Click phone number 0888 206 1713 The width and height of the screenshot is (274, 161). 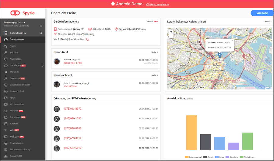[73, 63]
